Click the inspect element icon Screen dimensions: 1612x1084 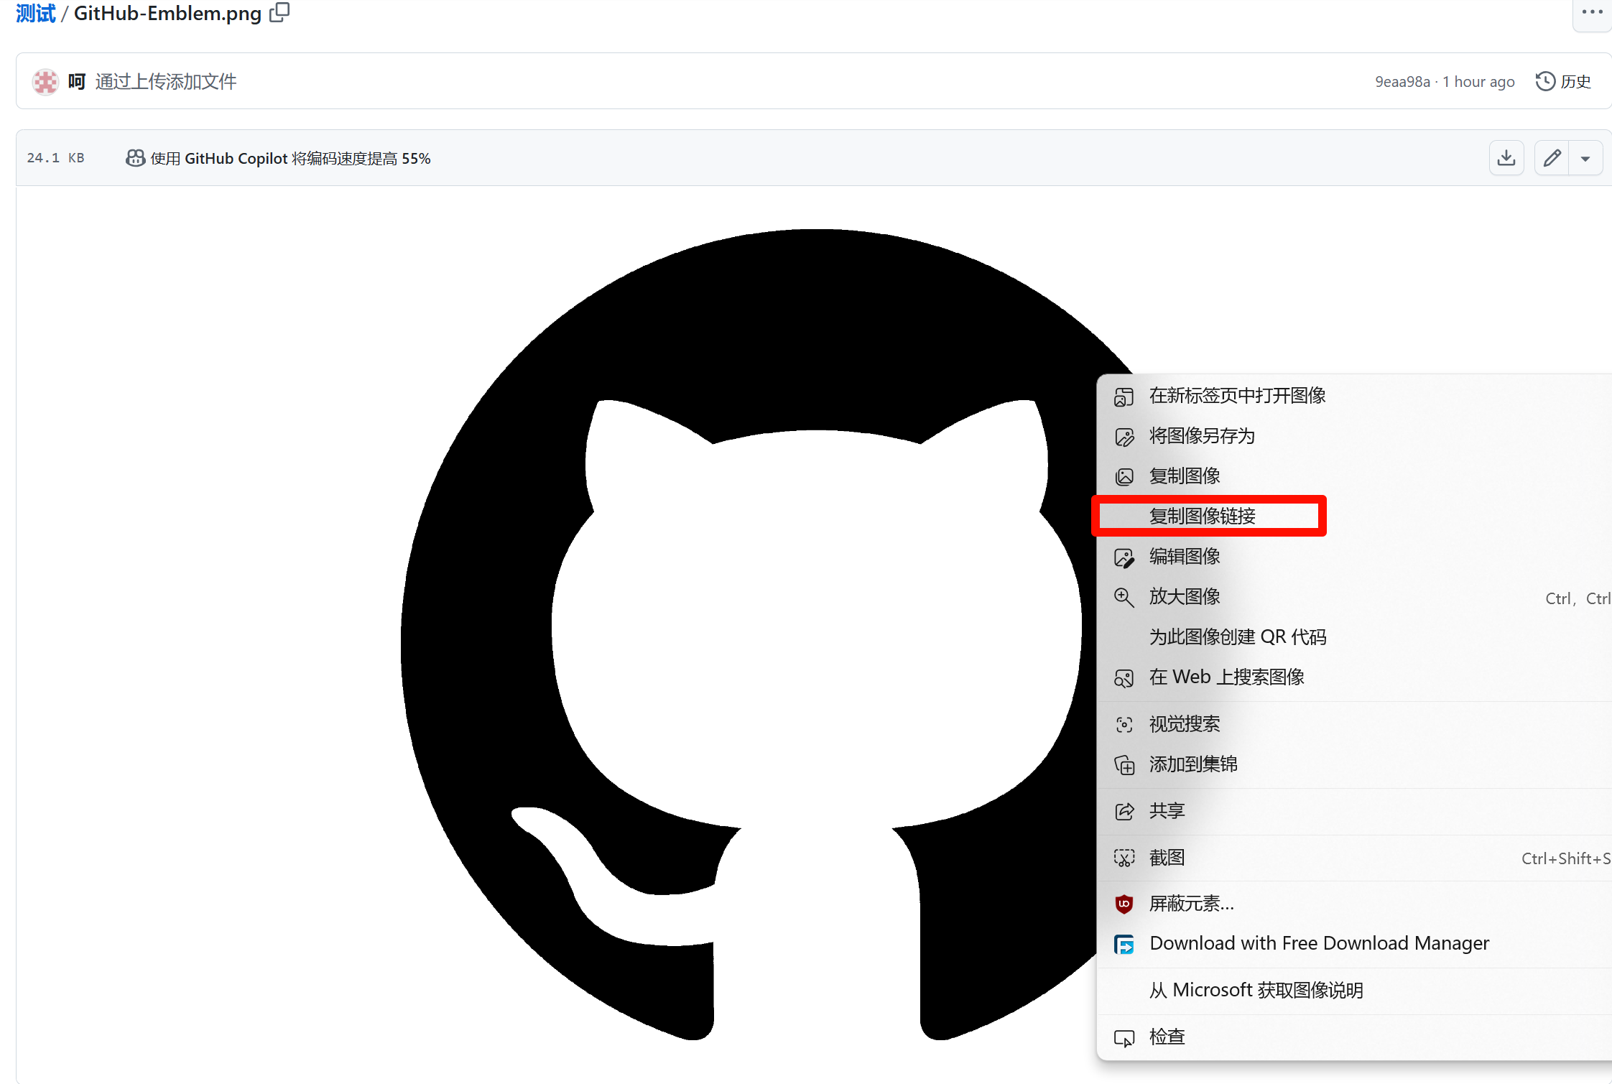(1124, 1038)
